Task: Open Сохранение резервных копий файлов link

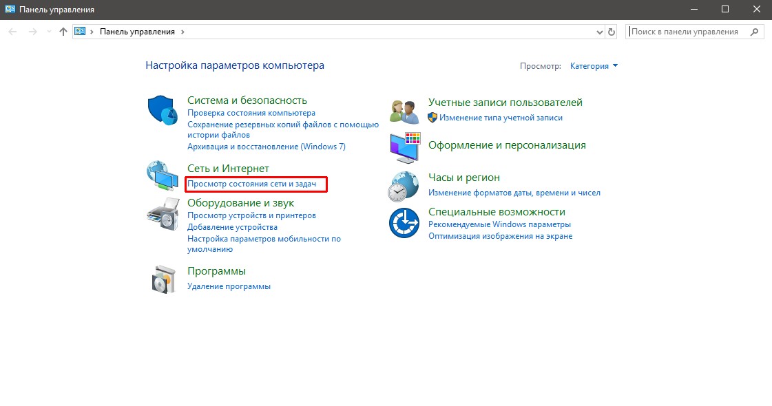Action: (283, 130)
